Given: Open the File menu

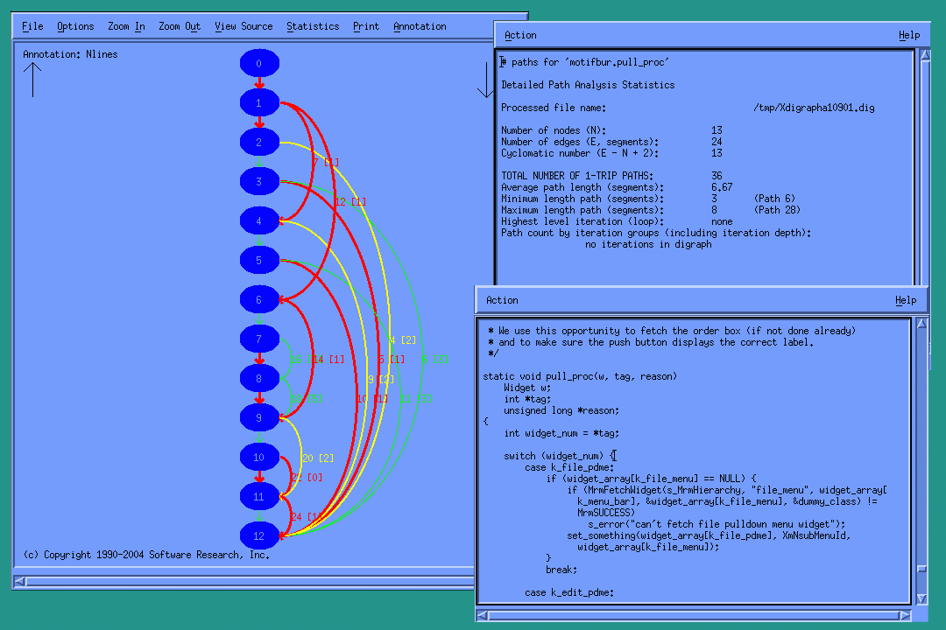Looking at the screenshot, I should [x=32, y=26].
